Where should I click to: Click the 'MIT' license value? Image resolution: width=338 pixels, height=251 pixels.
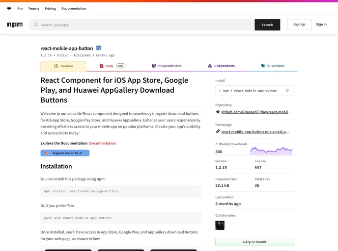tap(258, 167)
